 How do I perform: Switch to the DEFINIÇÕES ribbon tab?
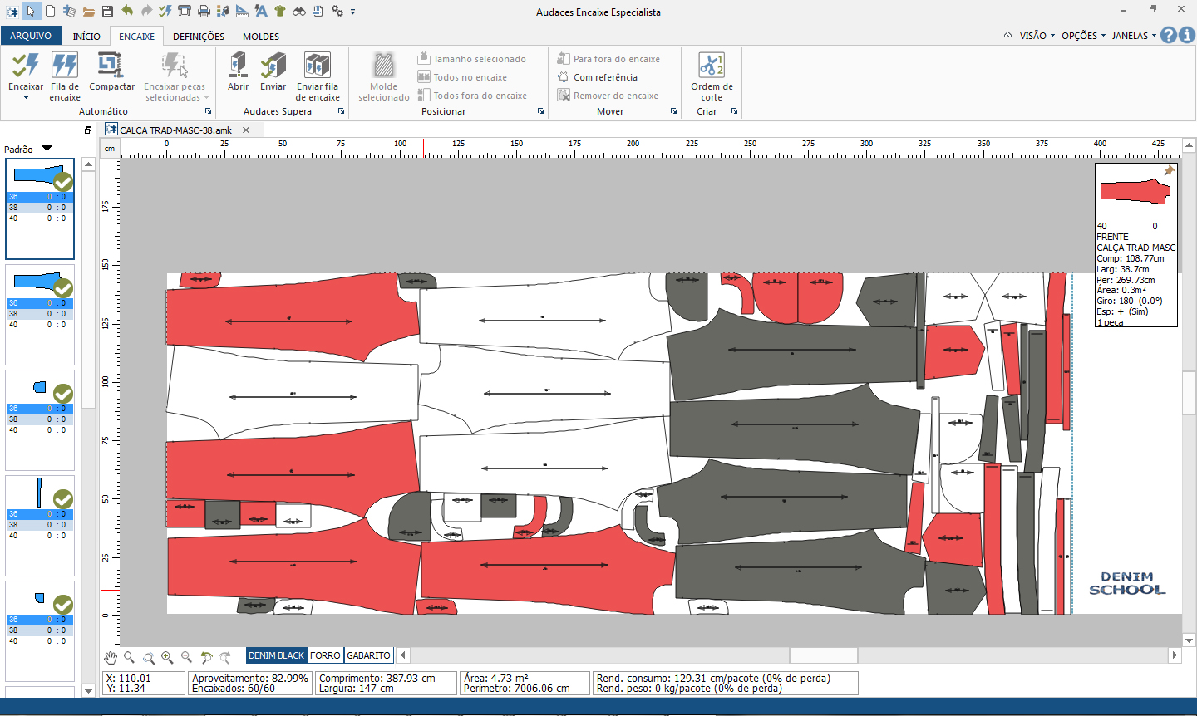(x=199, y=37)
